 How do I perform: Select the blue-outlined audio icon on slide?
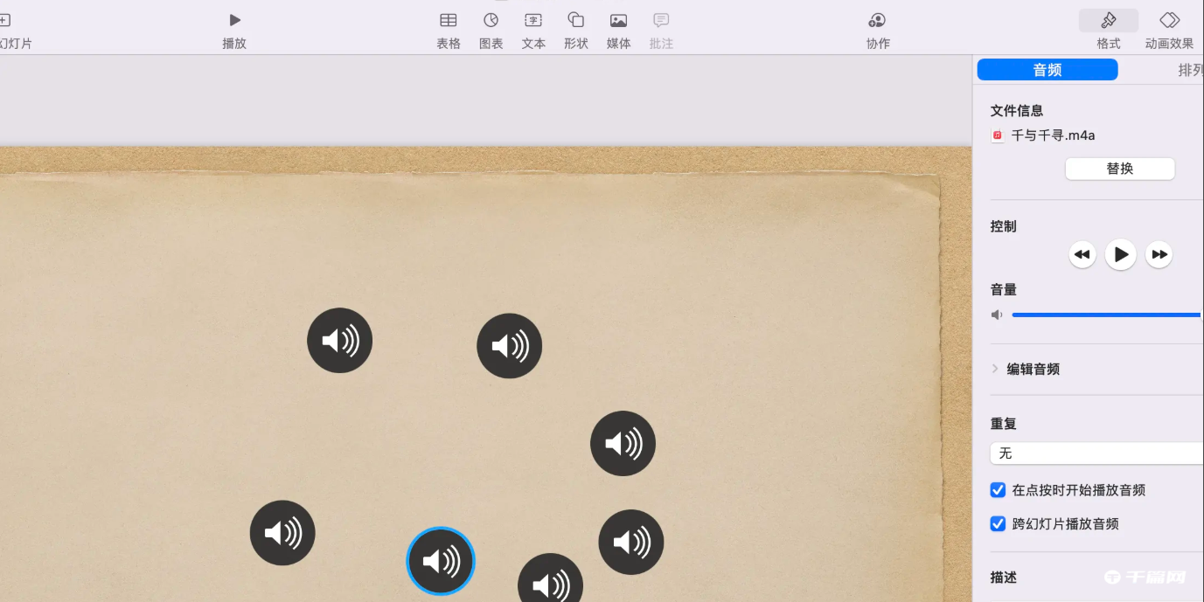click(x=441, y=561)
